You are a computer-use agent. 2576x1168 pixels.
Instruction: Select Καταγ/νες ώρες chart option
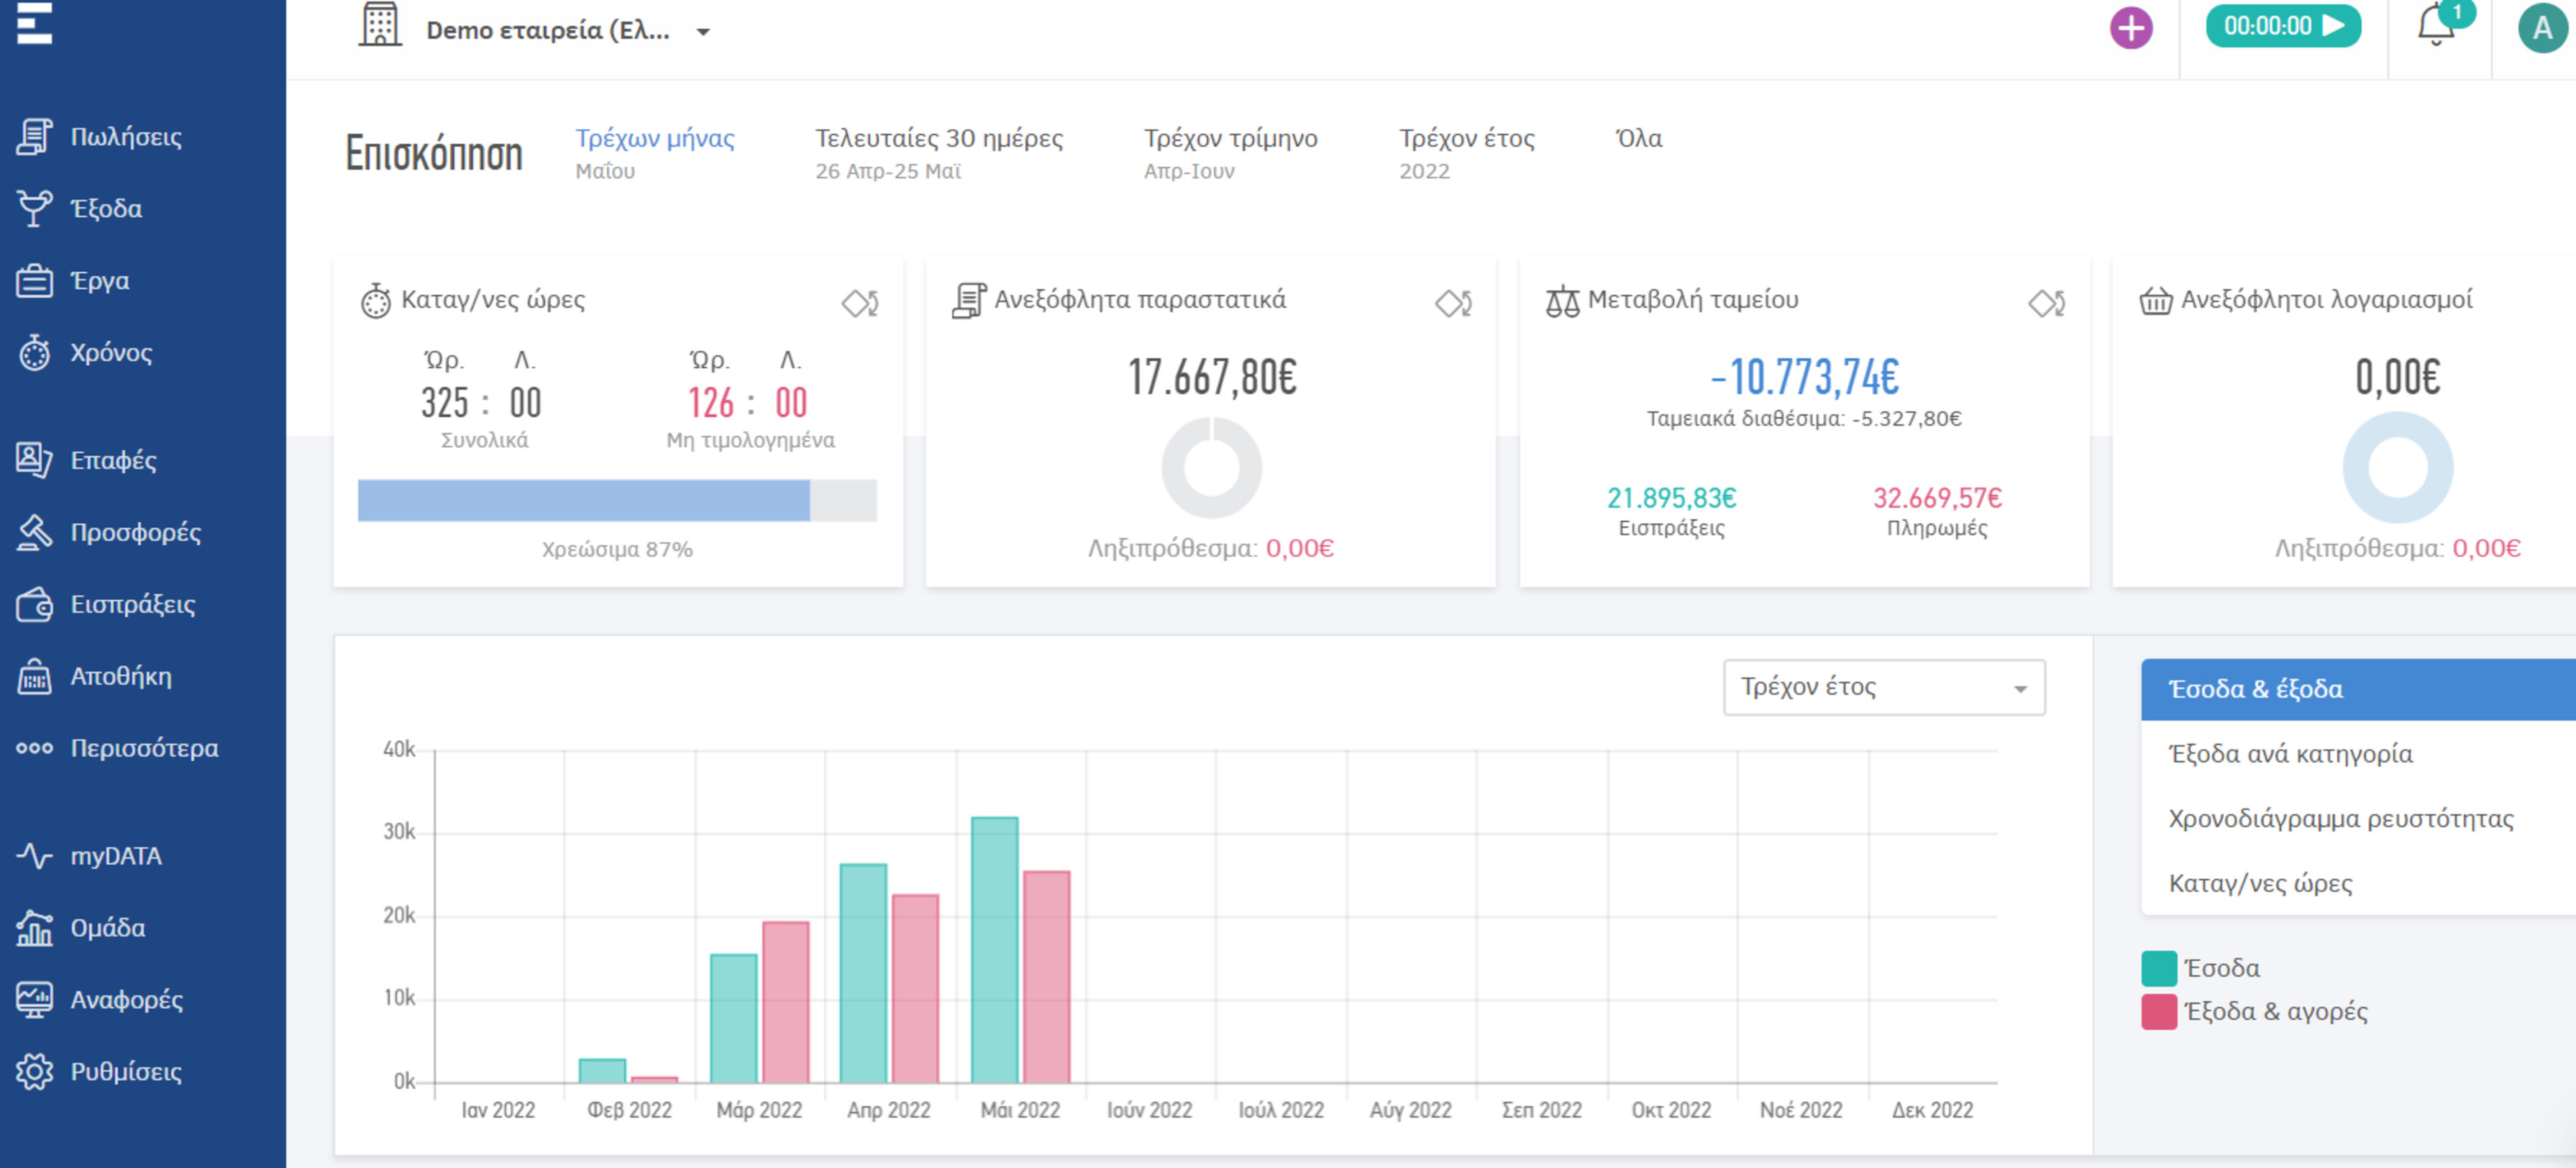(x=2358, y=884)
